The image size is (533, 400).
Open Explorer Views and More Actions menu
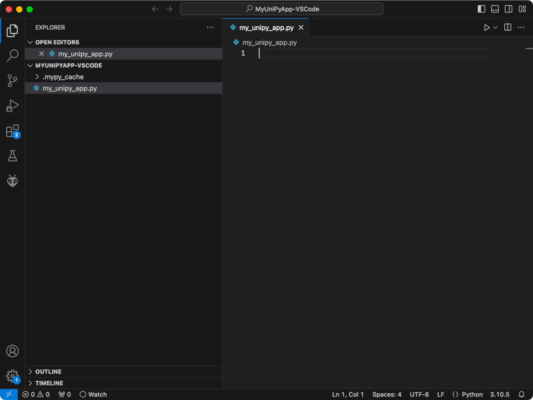(x=210, y=28)
